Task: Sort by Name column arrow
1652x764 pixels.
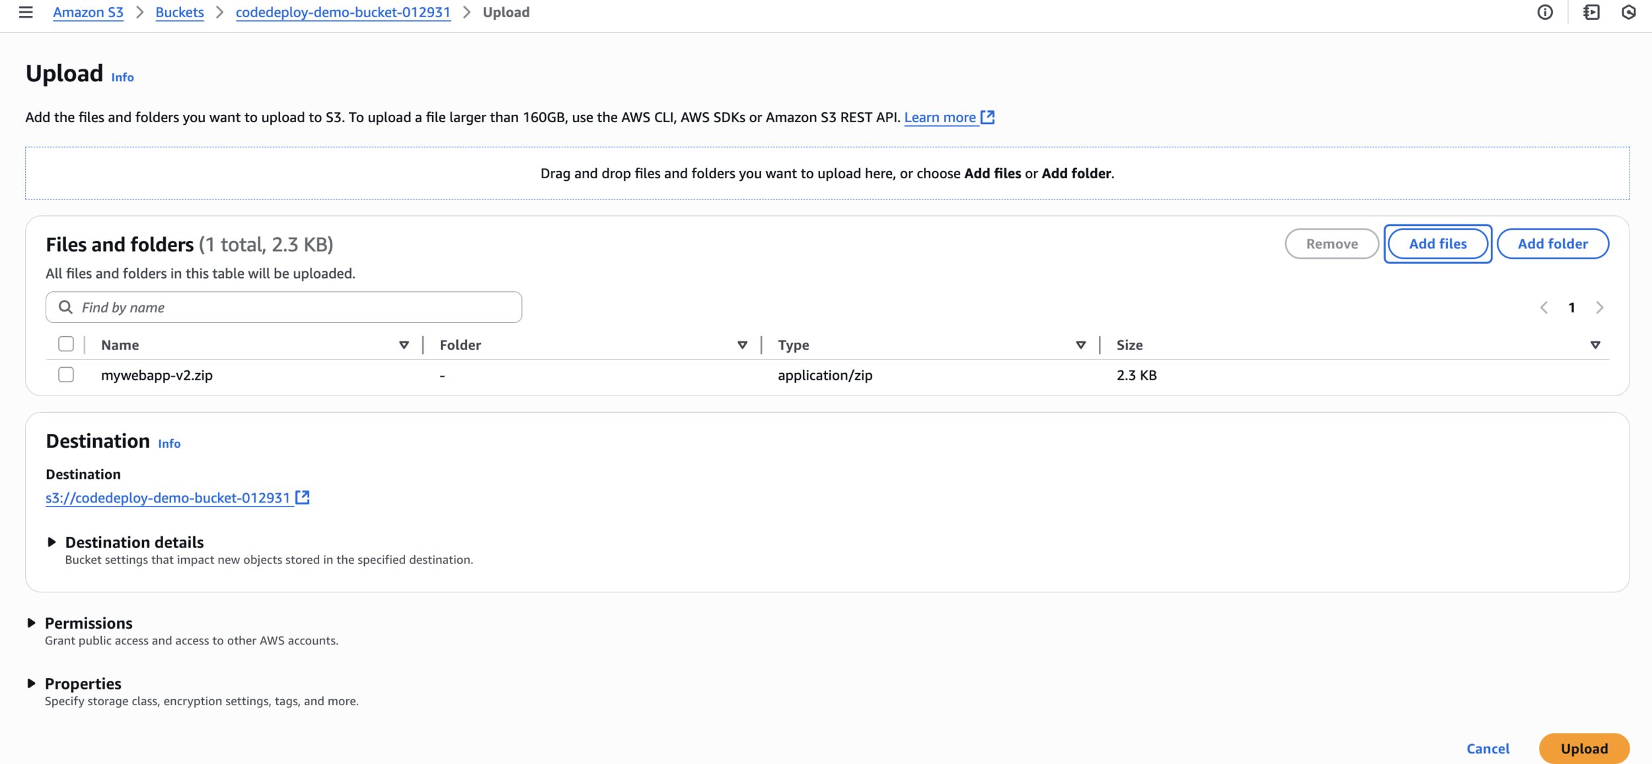Action: coord(404,345)
